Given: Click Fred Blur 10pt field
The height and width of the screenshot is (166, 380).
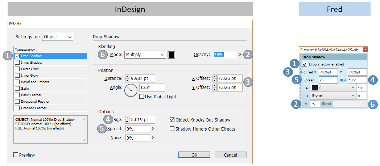Looking at the screenshot, I should pos(357,80).
